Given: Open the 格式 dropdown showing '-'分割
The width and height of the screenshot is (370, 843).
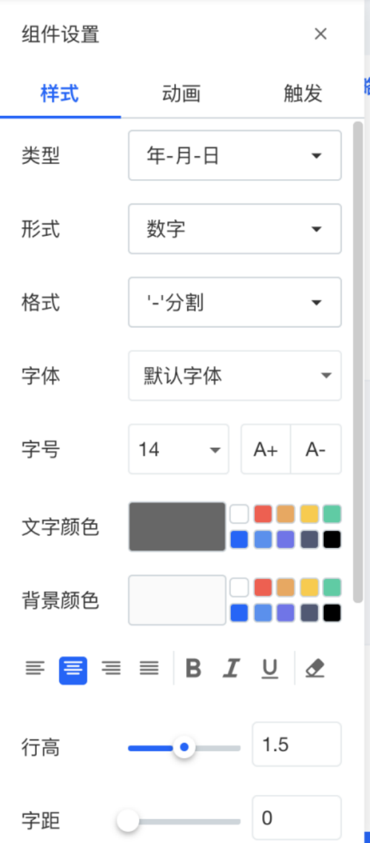Looking at the screenshot, I should (235, 302).
